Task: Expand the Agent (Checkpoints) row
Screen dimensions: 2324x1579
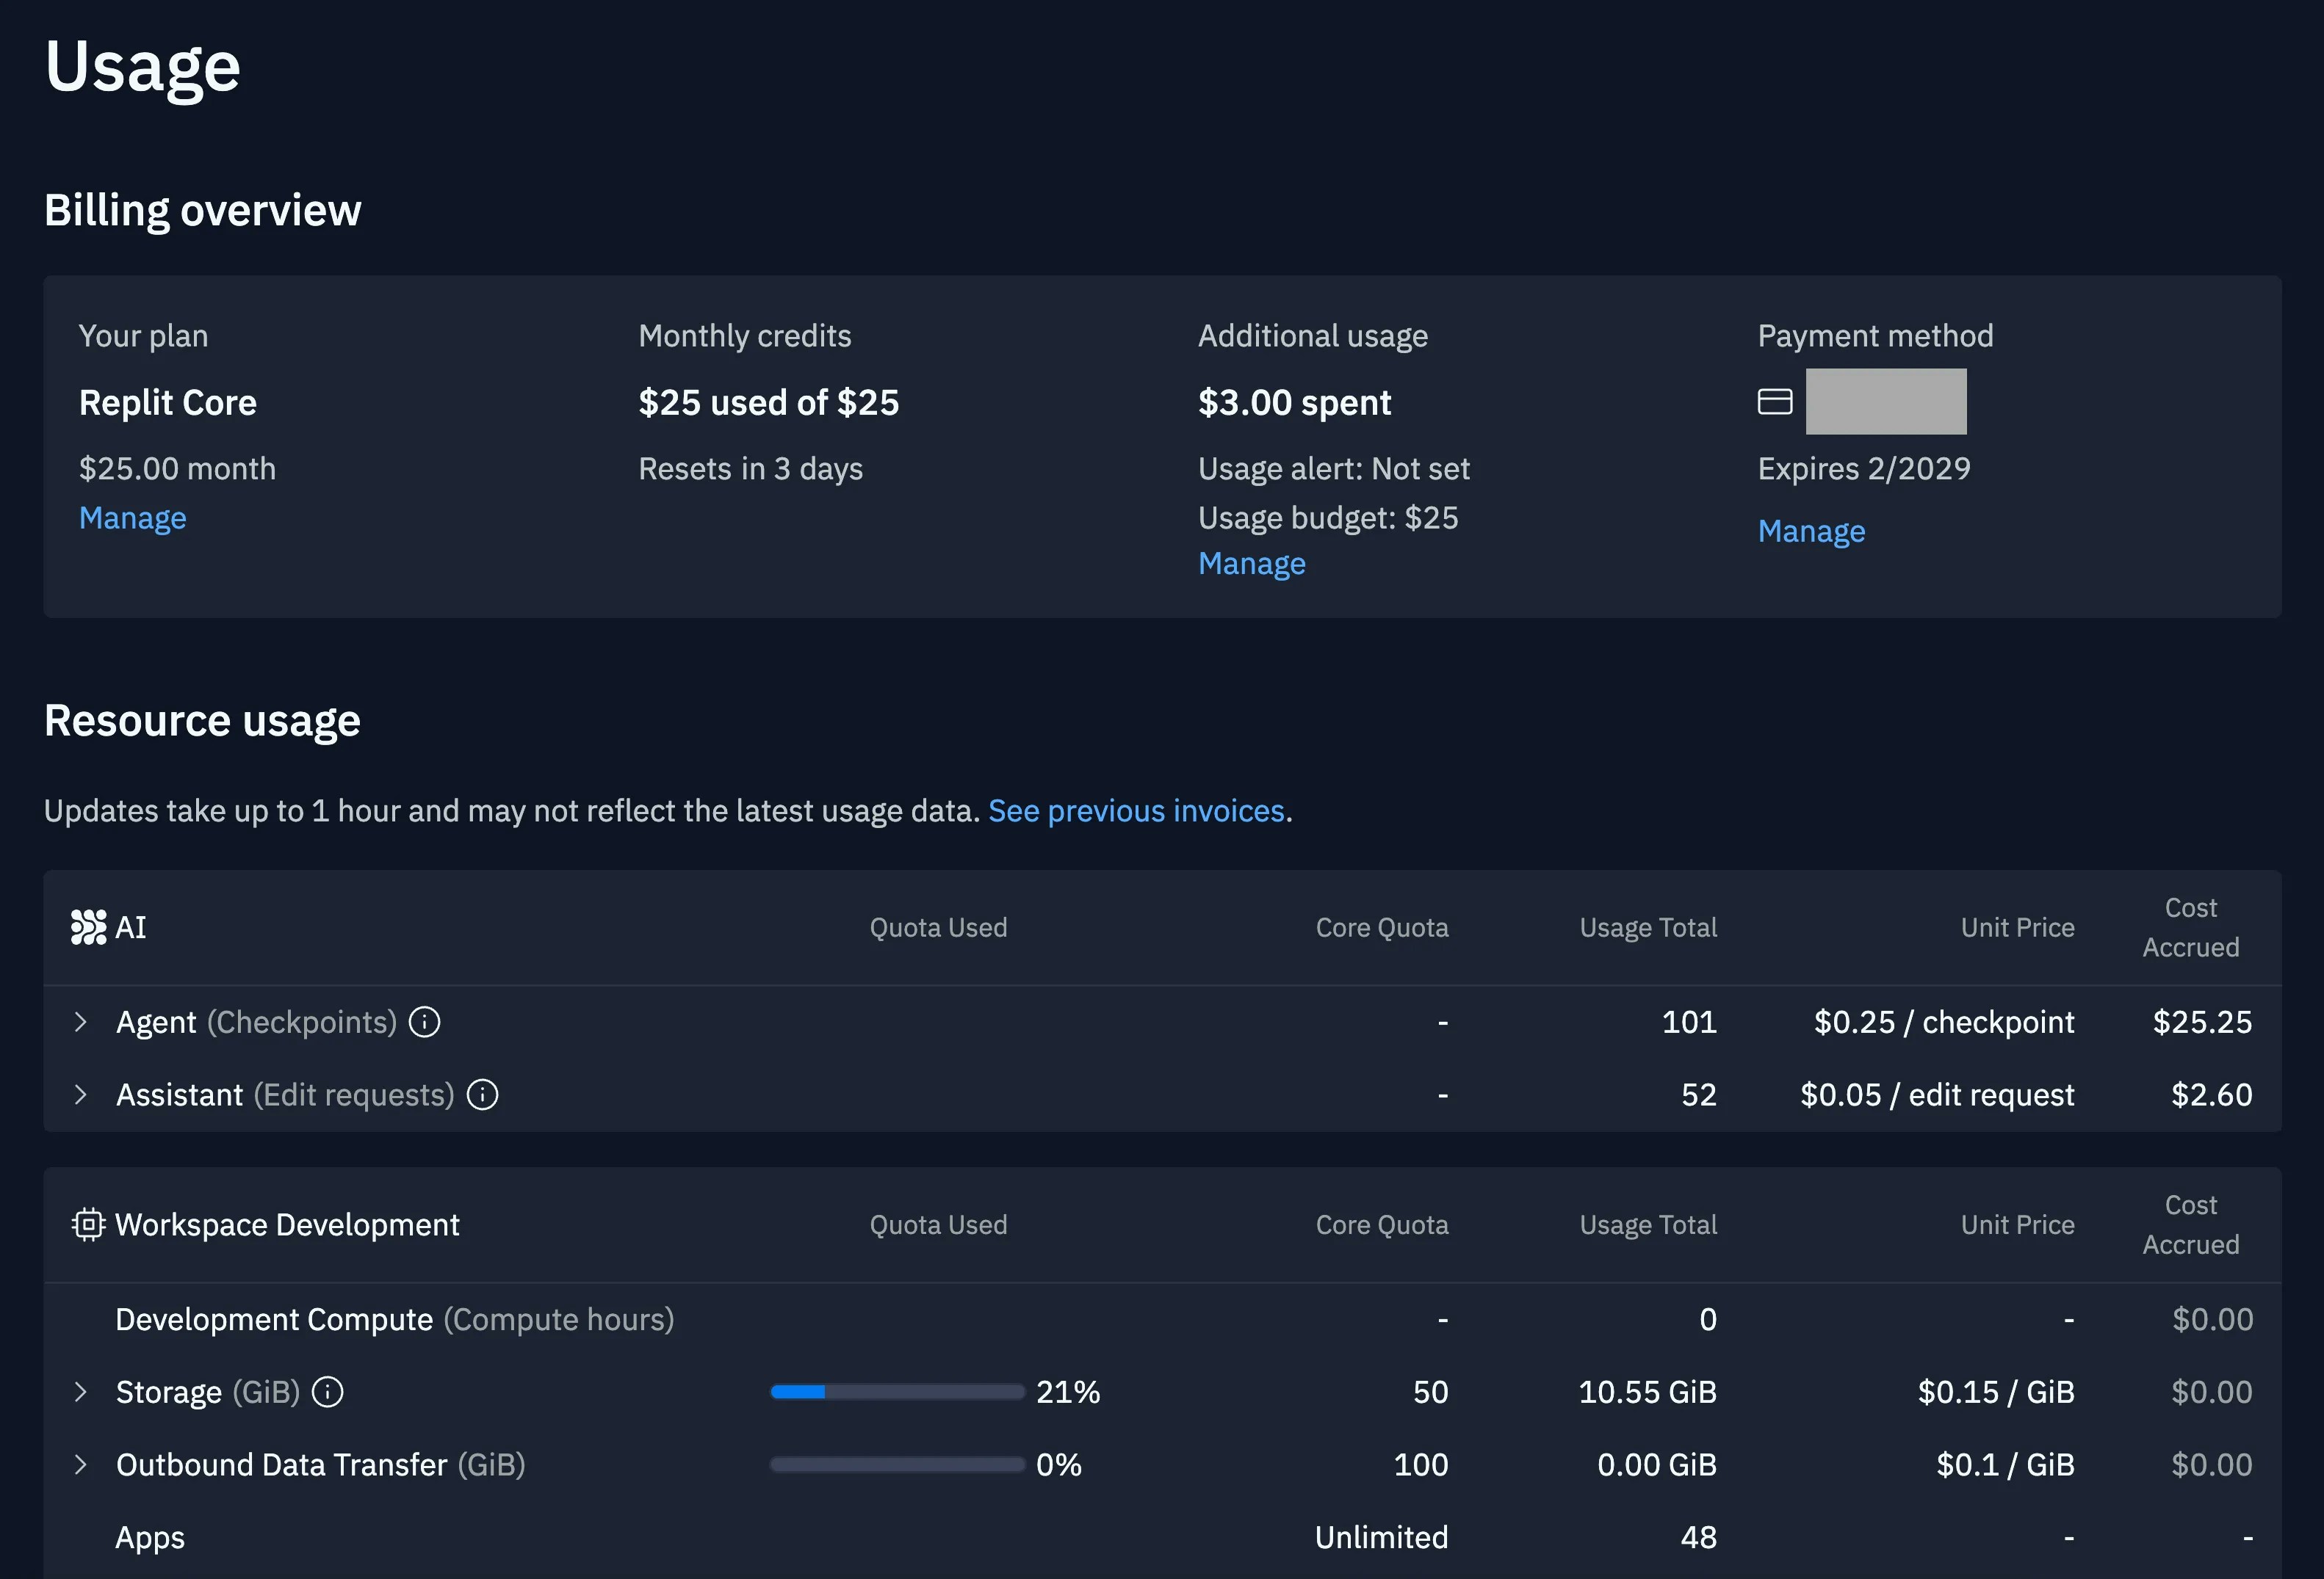Action: [x=81, y=1021]
